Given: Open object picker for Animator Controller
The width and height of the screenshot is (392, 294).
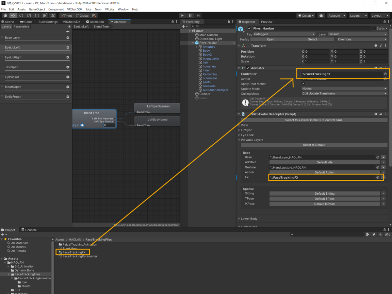Looking at the screenshot, I should tap(385, 74).
